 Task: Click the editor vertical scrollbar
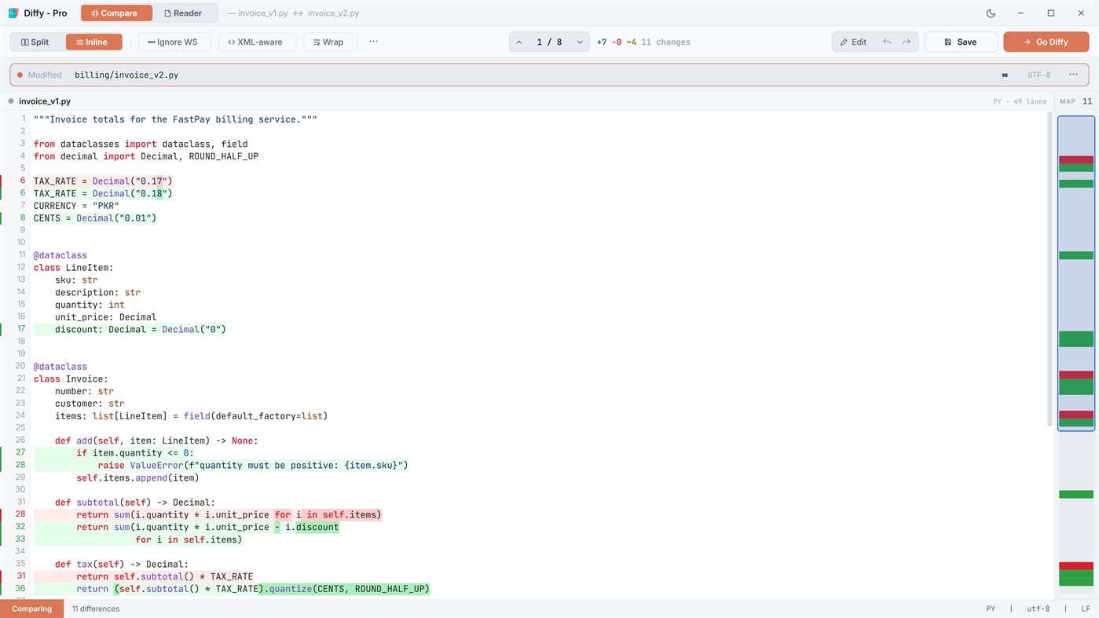tap(1050, 269)
